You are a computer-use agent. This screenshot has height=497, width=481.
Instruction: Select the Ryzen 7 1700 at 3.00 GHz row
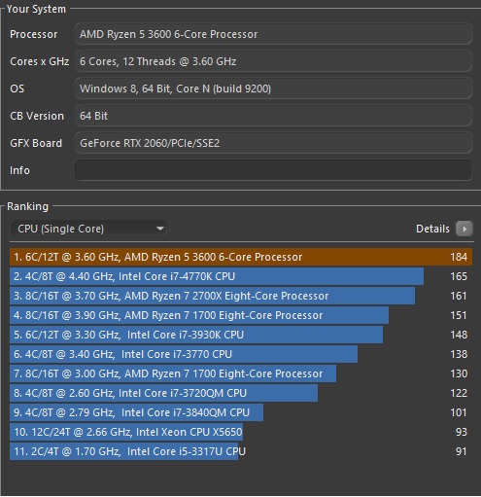241,373
